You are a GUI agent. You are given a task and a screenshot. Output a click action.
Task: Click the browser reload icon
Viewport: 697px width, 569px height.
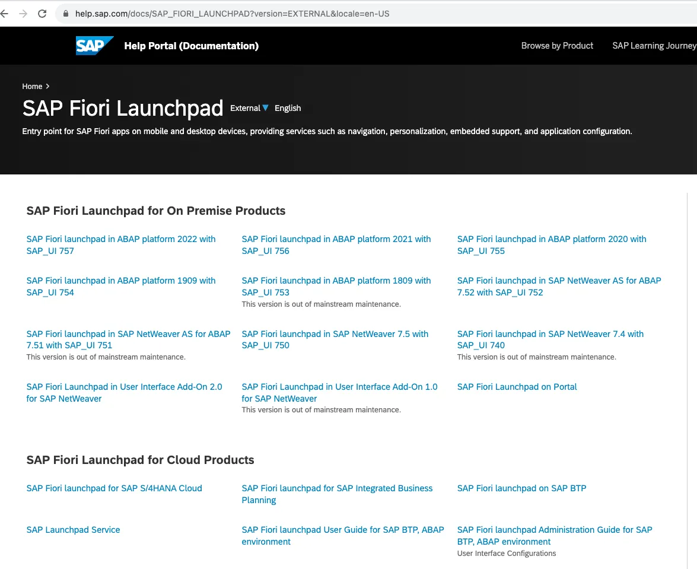tap(42, 14)
